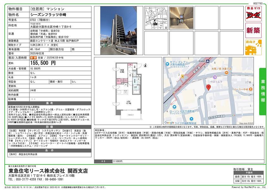
Task: Click the ローソン 北区万歳町店 map marker
Action: pyautogui.click(x=174, y=107)
